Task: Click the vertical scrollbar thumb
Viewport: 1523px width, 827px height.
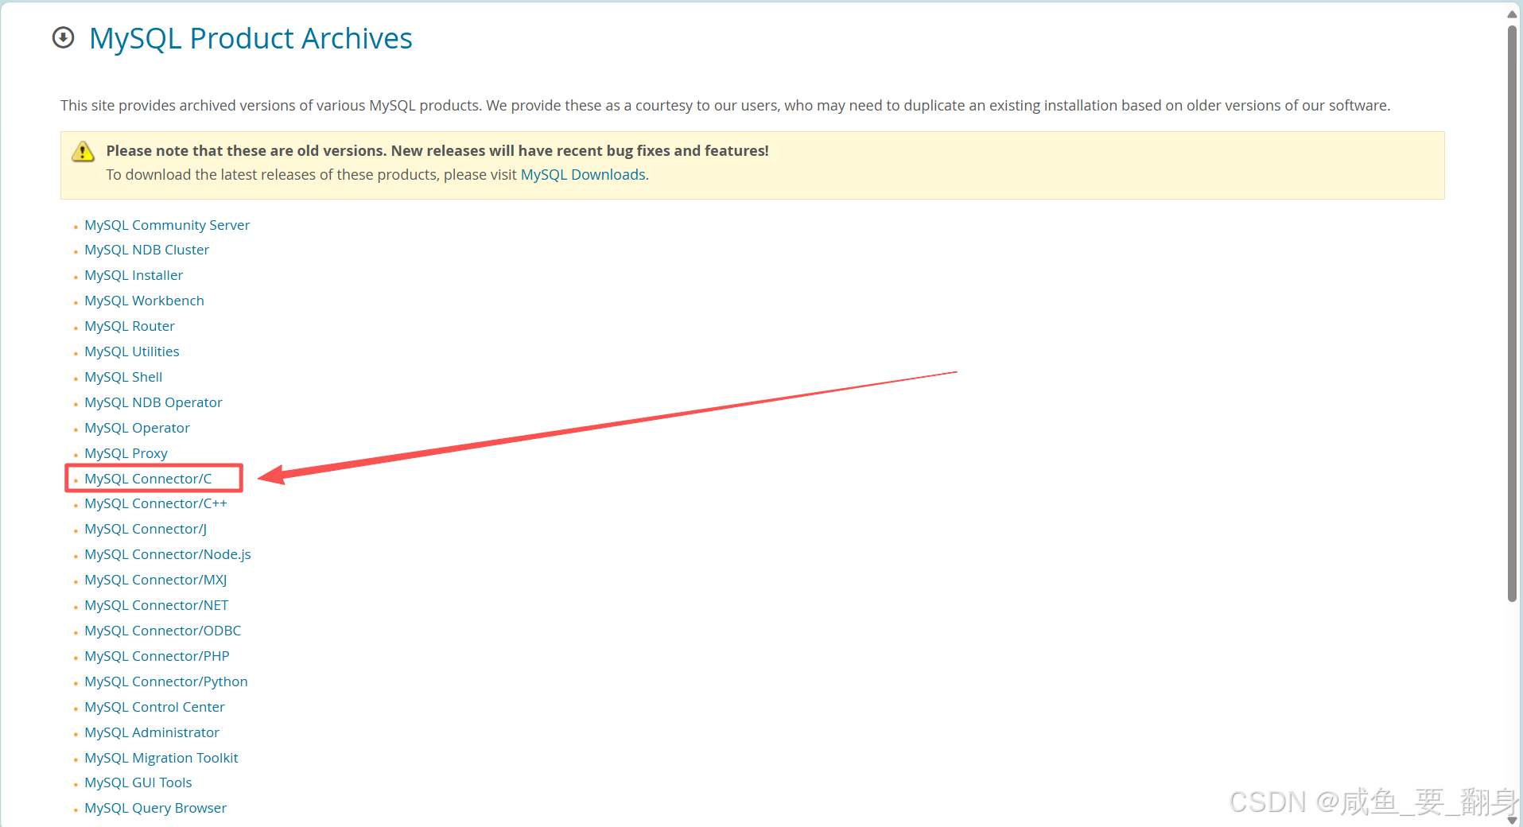Action: (x=1513, y=313)
